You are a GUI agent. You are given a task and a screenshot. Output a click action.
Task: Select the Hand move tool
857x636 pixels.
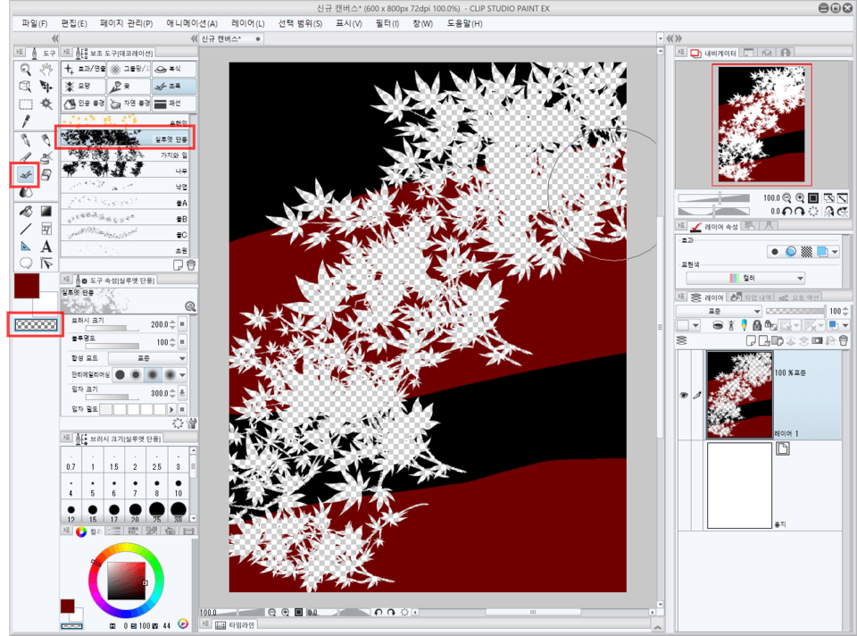pyautogui.click(x=46, y=69)
